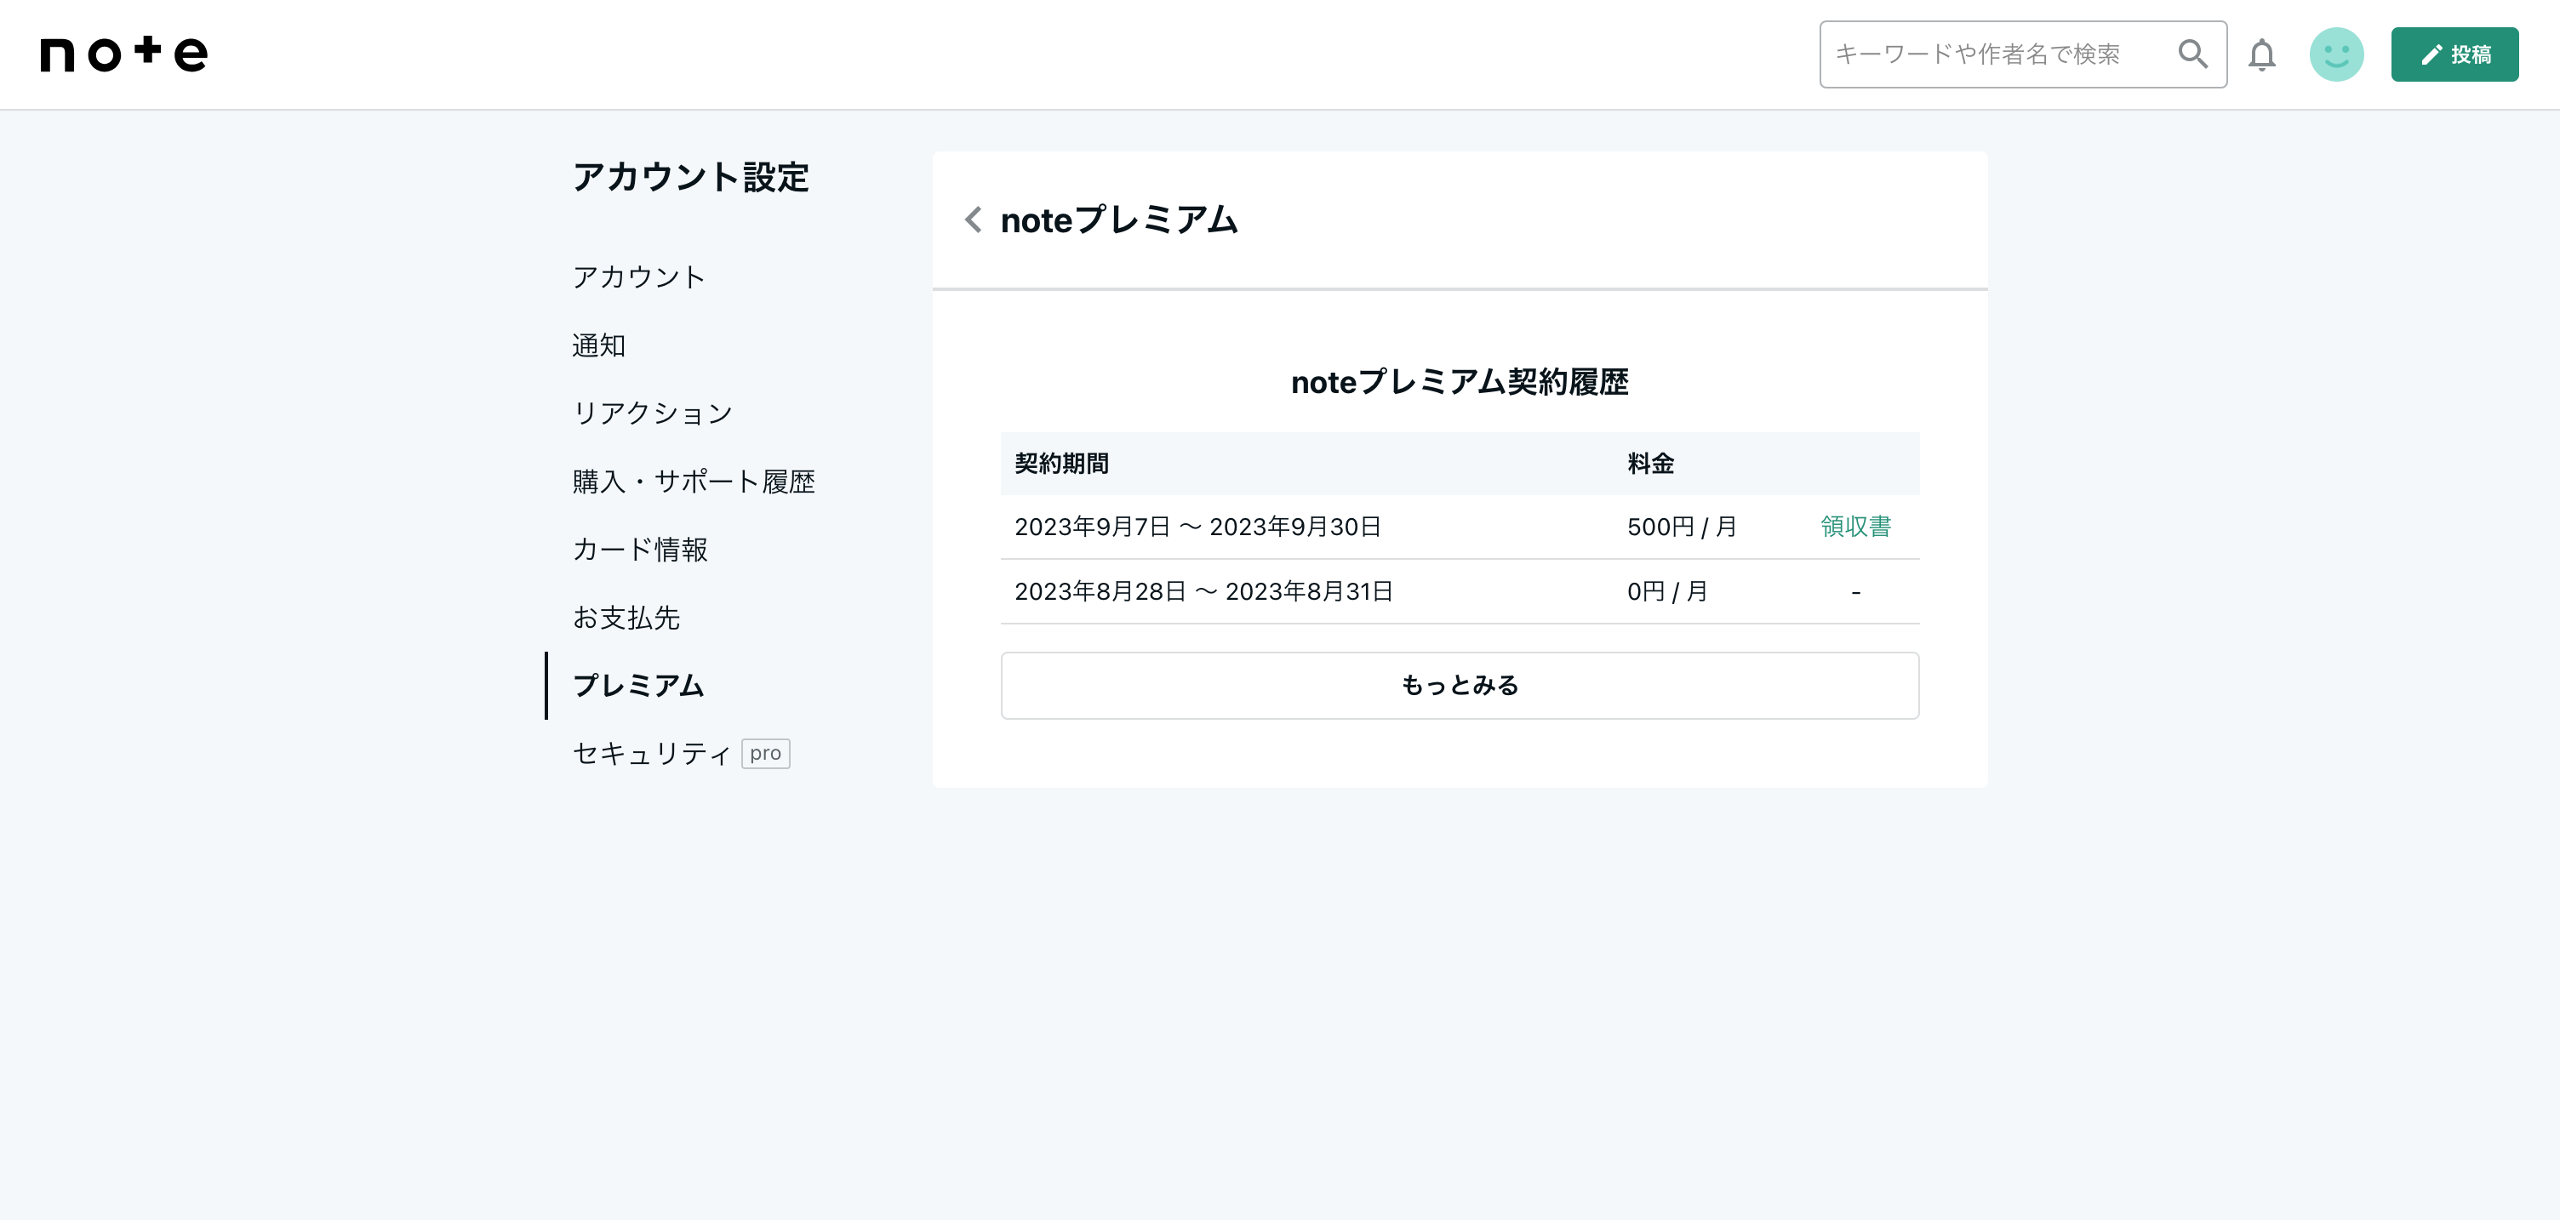The width and height of the screenshot is (2560, 1220).
Task: Open the 通知 settings menu item
Action: pyautogui.click(x=599, y=345)
